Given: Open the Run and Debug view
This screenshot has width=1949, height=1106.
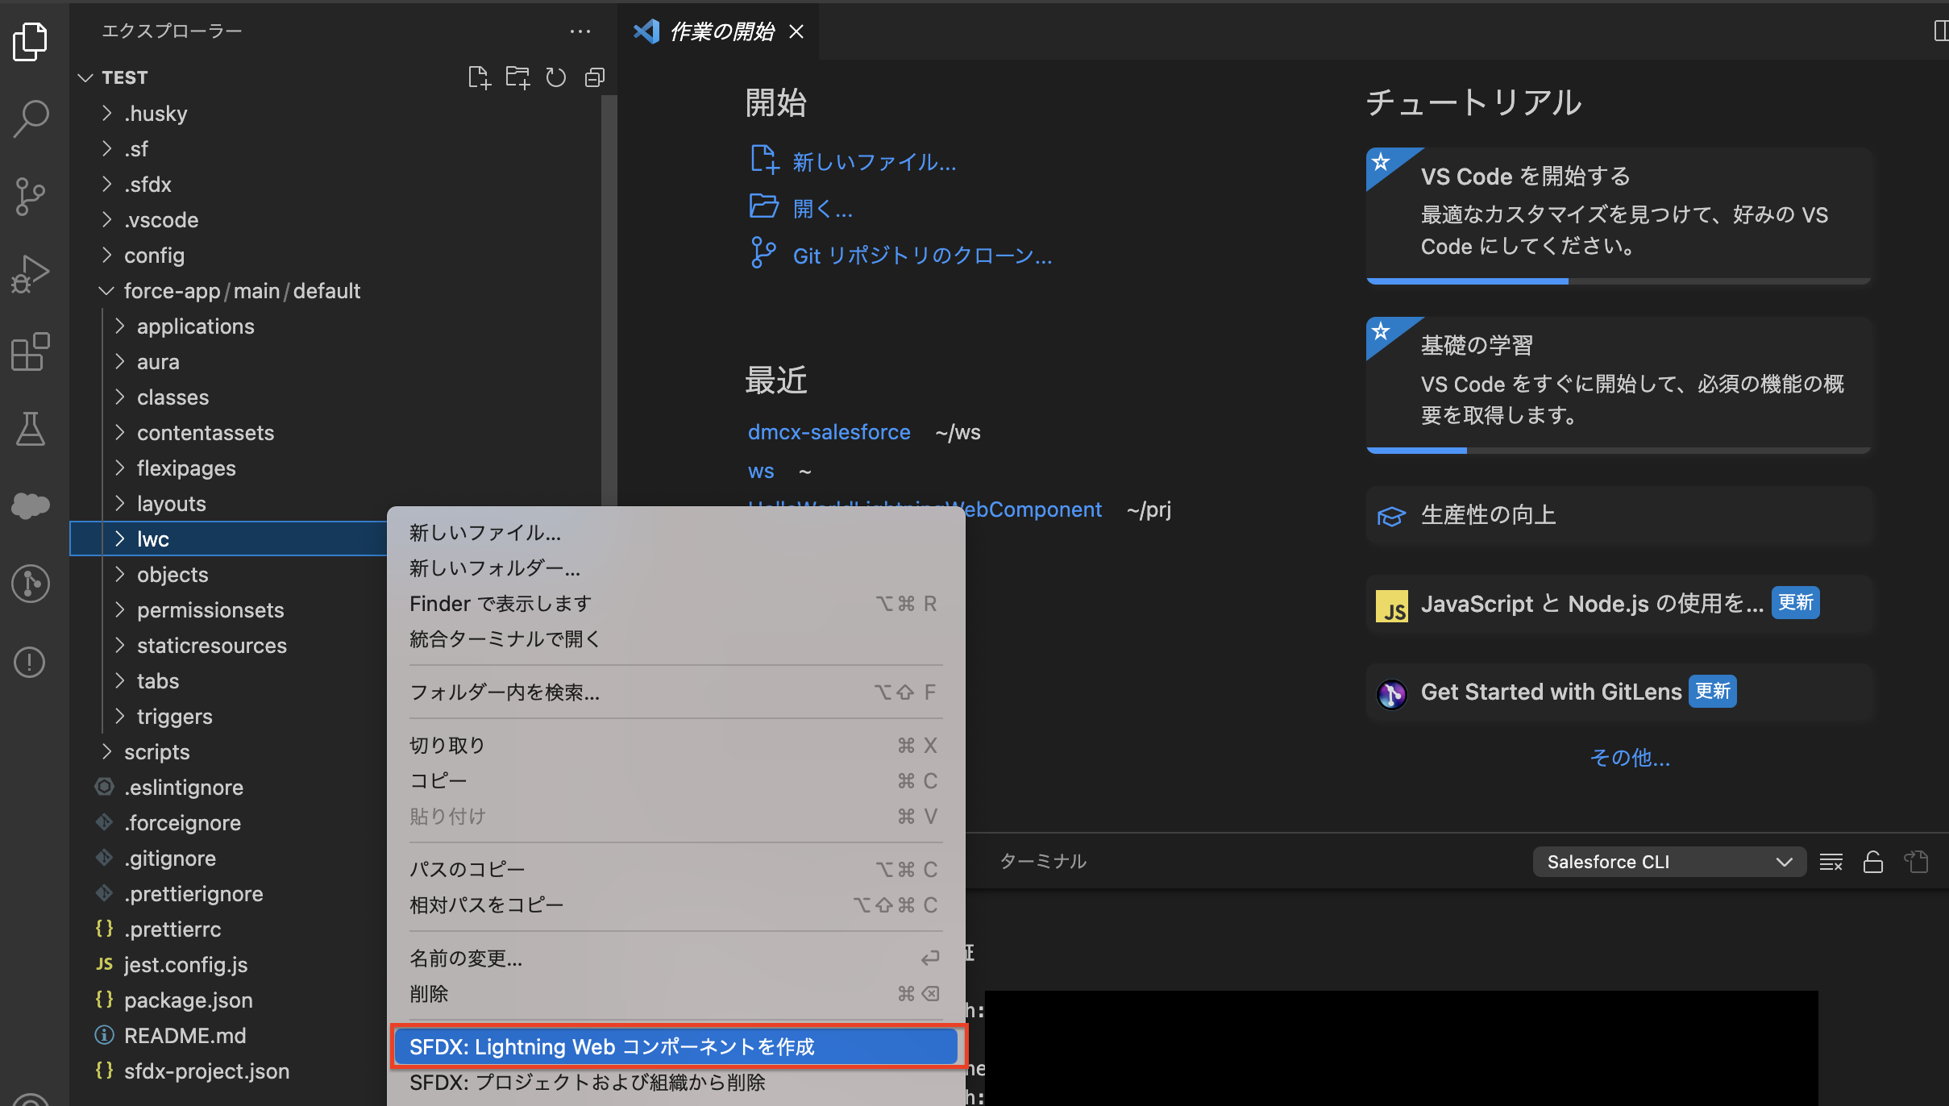Looking at the screenshot, I should click(x=31, y=273).
